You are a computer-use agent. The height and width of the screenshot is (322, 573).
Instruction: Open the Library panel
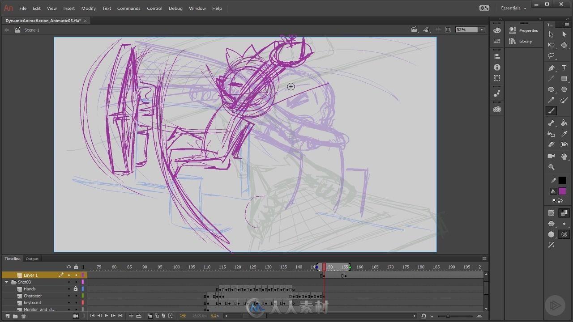pos(521,41)
